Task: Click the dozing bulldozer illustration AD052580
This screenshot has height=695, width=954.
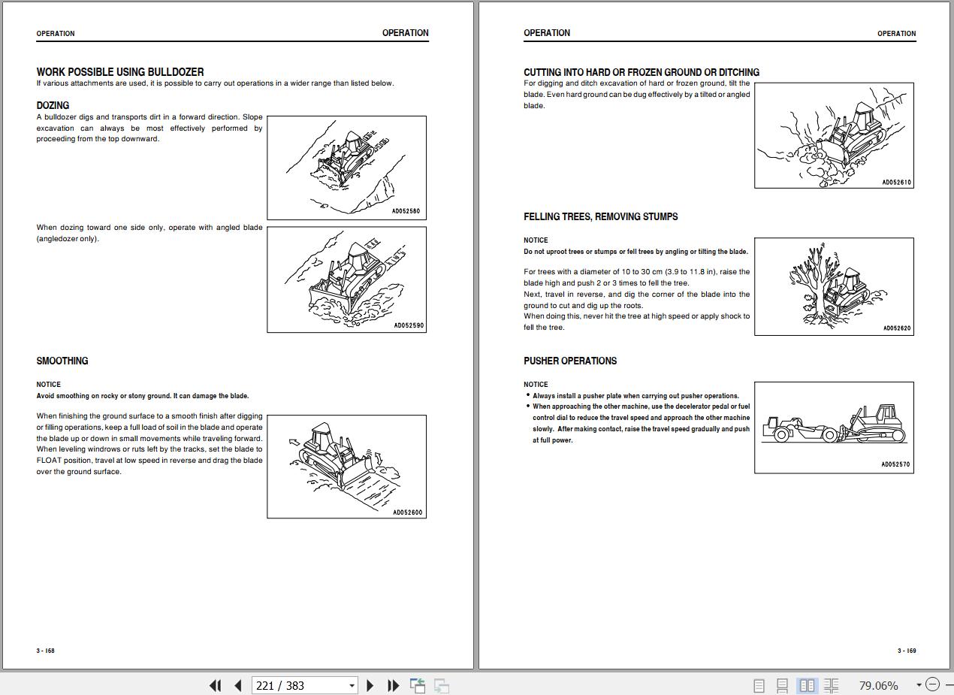Action: click(346, 168)
